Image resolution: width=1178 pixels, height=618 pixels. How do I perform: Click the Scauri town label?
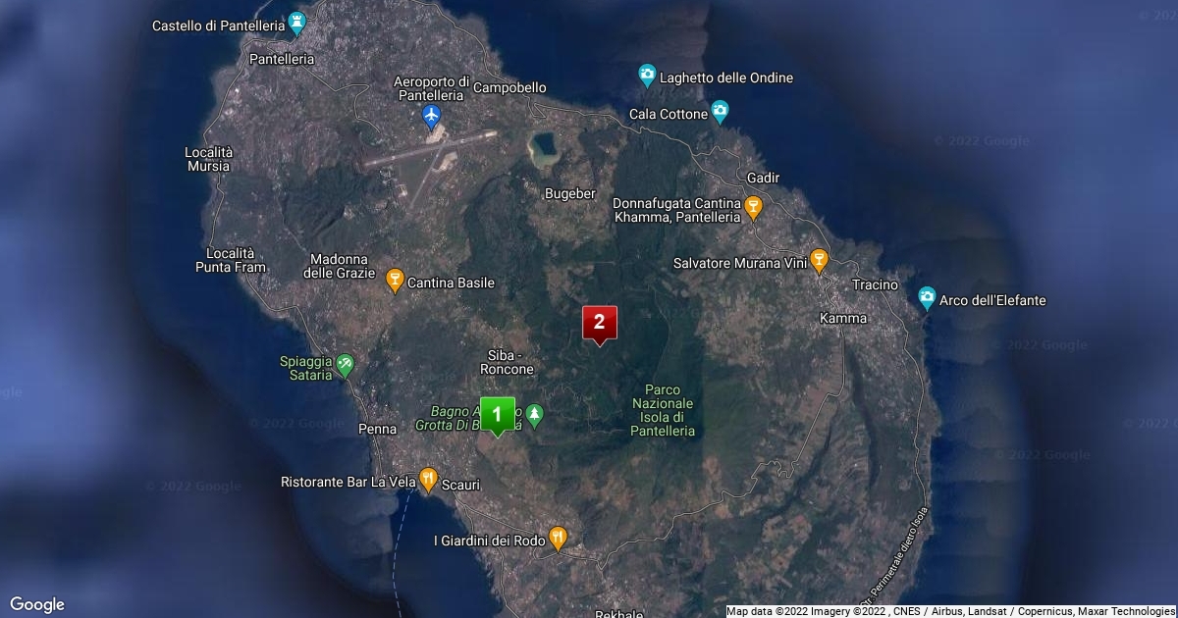point(460,484)
